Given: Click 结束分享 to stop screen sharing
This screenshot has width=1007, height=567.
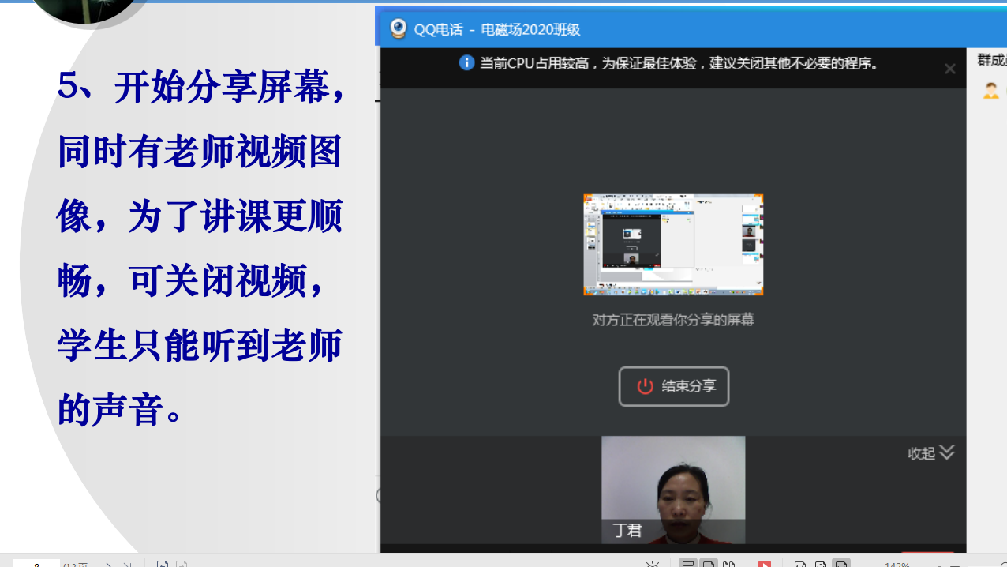Looking at the screenshot, I should [x=673, y=386].
